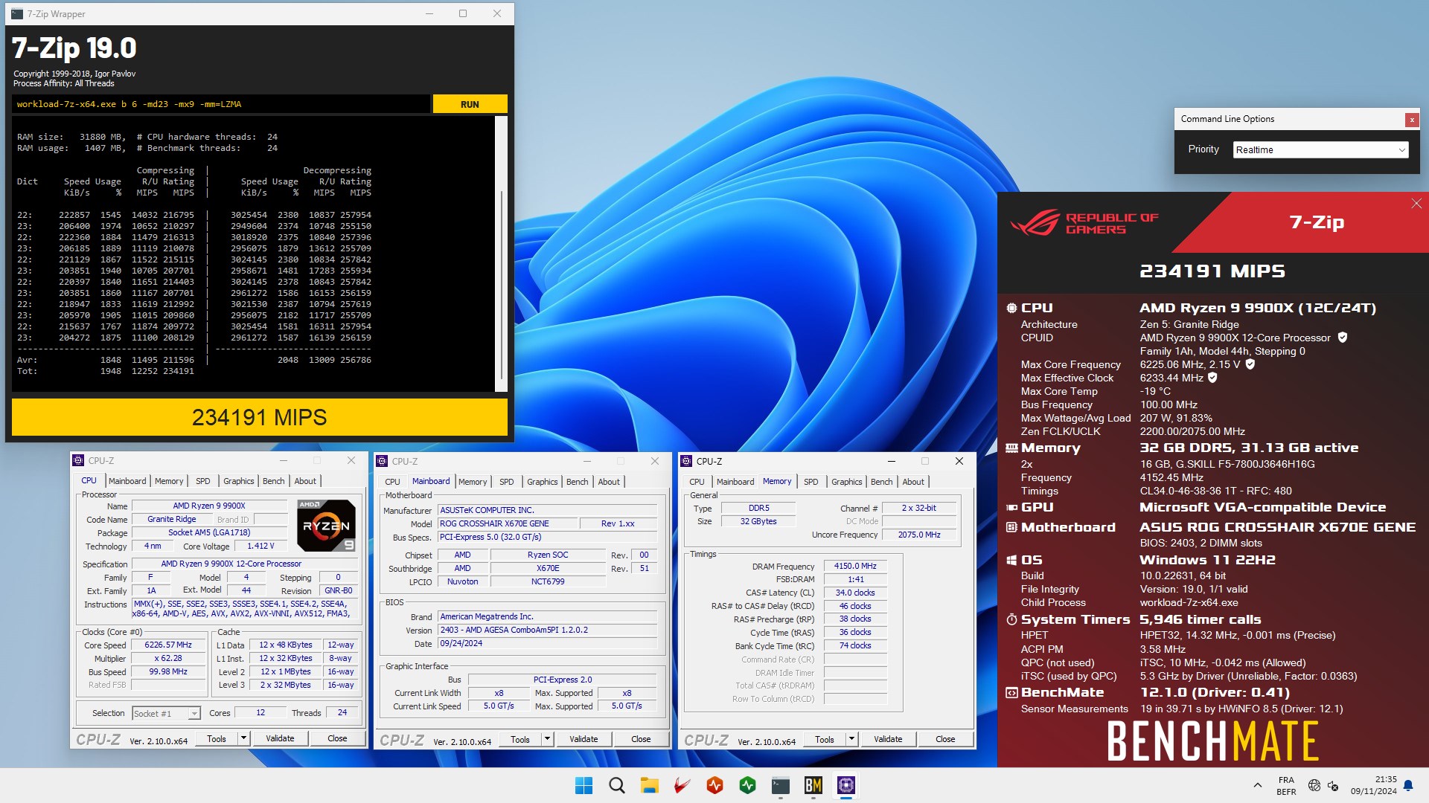
Task: Click the verification shield next to CPUID
Action: pyautogui.click(x=1343, y=338)
